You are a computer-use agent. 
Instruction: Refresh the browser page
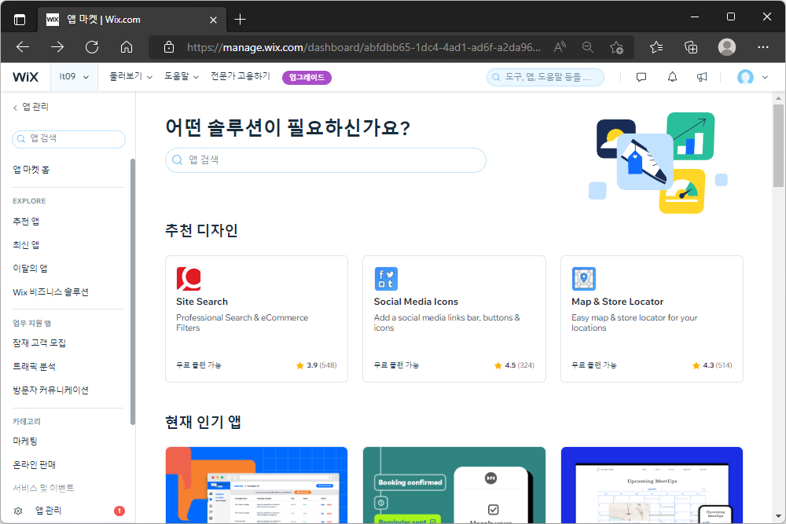point(92,47)
